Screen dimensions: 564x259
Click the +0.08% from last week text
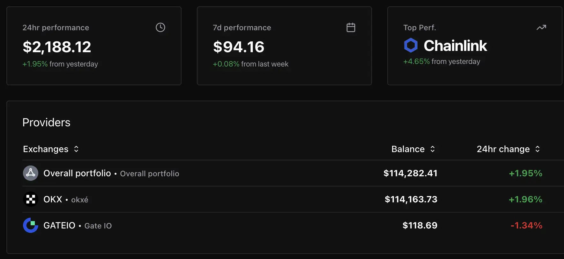250,64
